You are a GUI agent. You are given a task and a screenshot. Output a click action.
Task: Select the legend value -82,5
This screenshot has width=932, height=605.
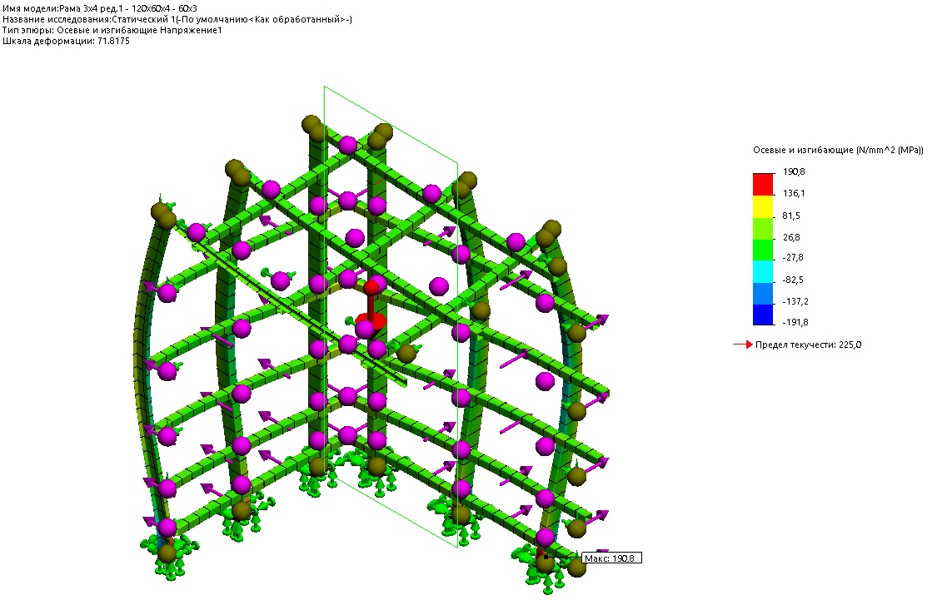point(793,280)
